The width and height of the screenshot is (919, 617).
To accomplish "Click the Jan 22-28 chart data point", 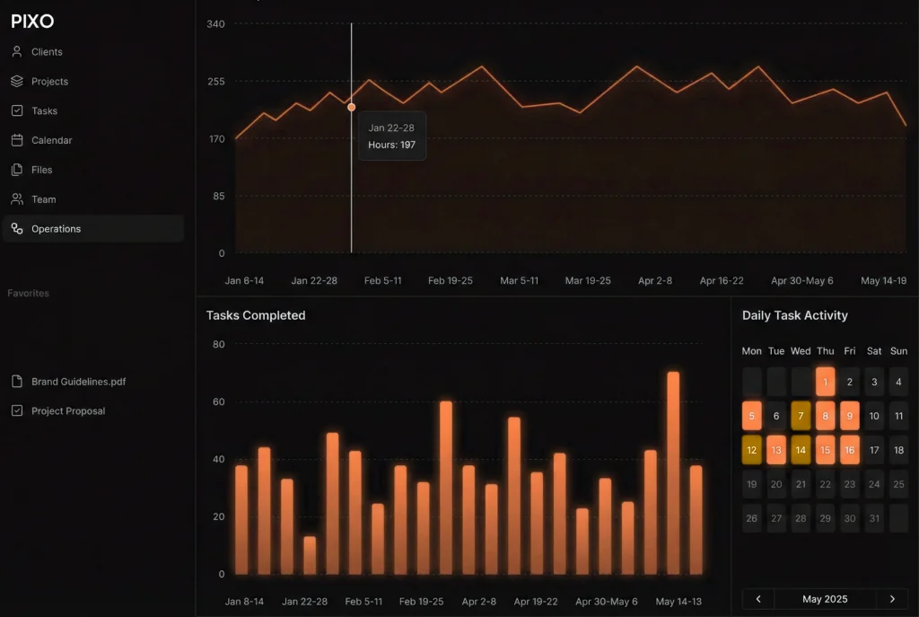I will tap(351, 107).
